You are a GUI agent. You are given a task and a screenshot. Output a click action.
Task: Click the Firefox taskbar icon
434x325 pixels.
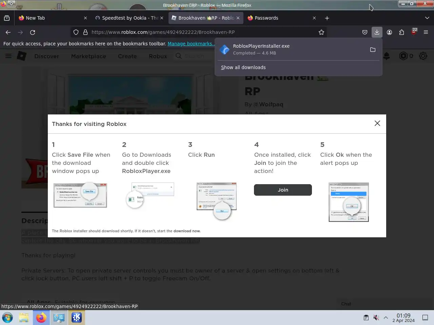[x=41, y=318]
